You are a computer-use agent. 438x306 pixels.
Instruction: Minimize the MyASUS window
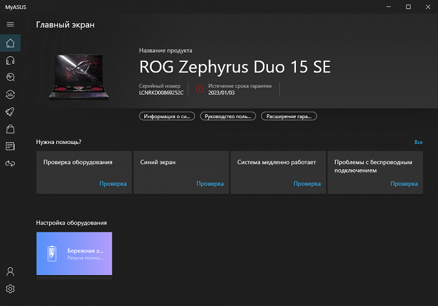point(389,7)
